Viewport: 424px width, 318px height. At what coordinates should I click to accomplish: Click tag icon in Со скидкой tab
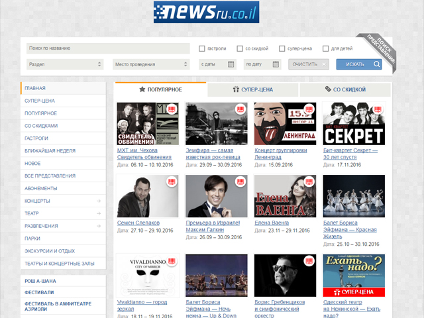(328, 89)
